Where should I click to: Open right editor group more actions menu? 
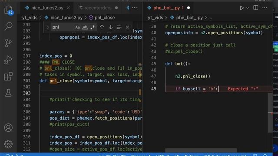(x=265, y=8)
